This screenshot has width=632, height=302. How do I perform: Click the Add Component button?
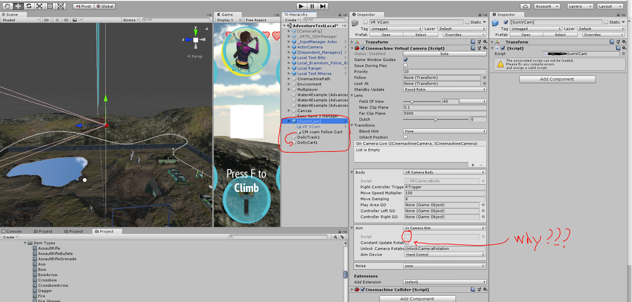pos(557,79)
